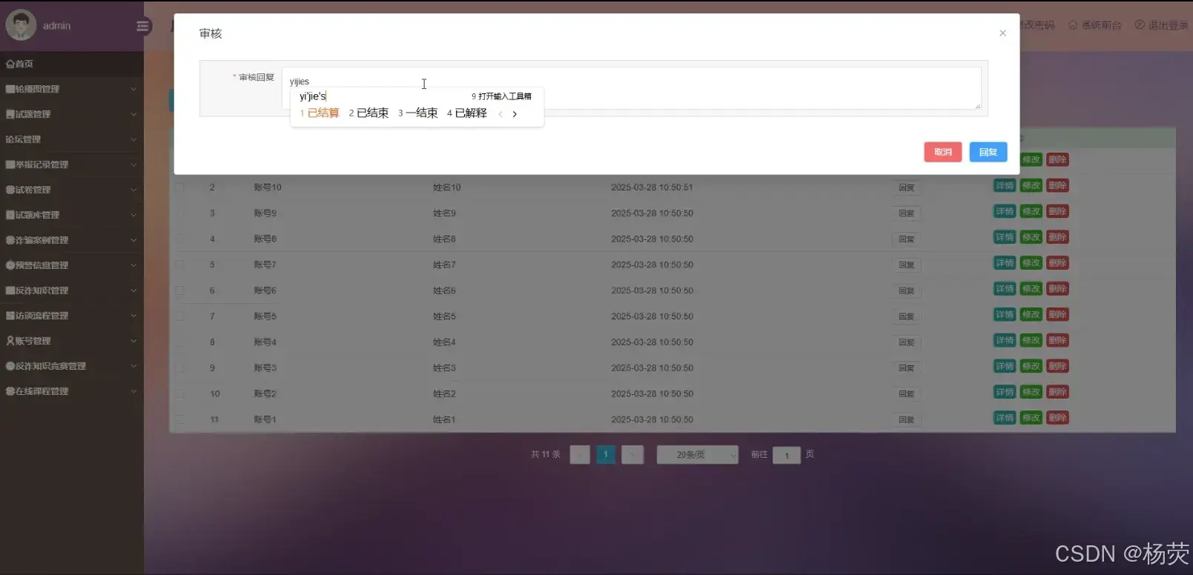Click the 预警信息管理 sidebar icon

[x=10, y=265]
